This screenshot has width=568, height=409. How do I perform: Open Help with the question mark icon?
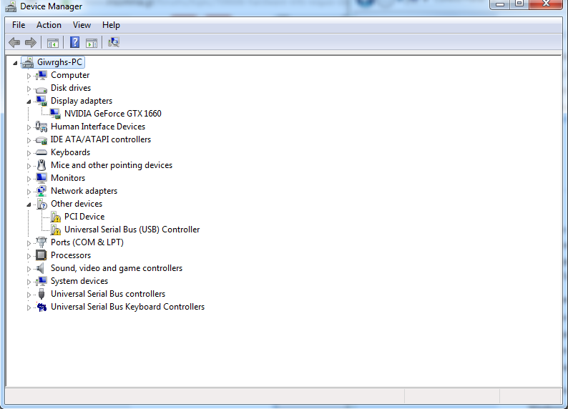point(74,42)
